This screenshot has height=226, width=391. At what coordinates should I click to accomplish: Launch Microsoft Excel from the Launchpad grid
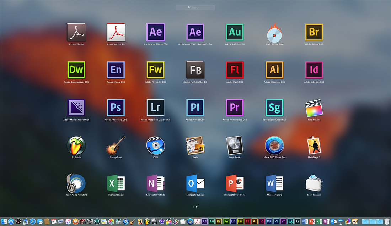pos(116,183)
